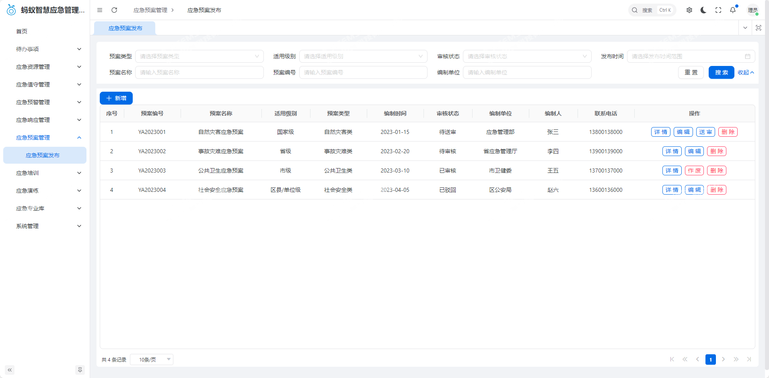The height and width of the screenshot is (378, 769).
Task: Collapse sidebar with double-arrow icon
Action: [10, 370]
